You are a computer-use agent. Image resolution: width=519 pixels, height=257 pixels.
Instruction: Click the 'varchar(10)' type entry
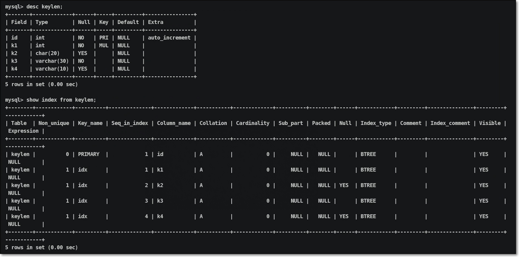[x=52, y=69]
